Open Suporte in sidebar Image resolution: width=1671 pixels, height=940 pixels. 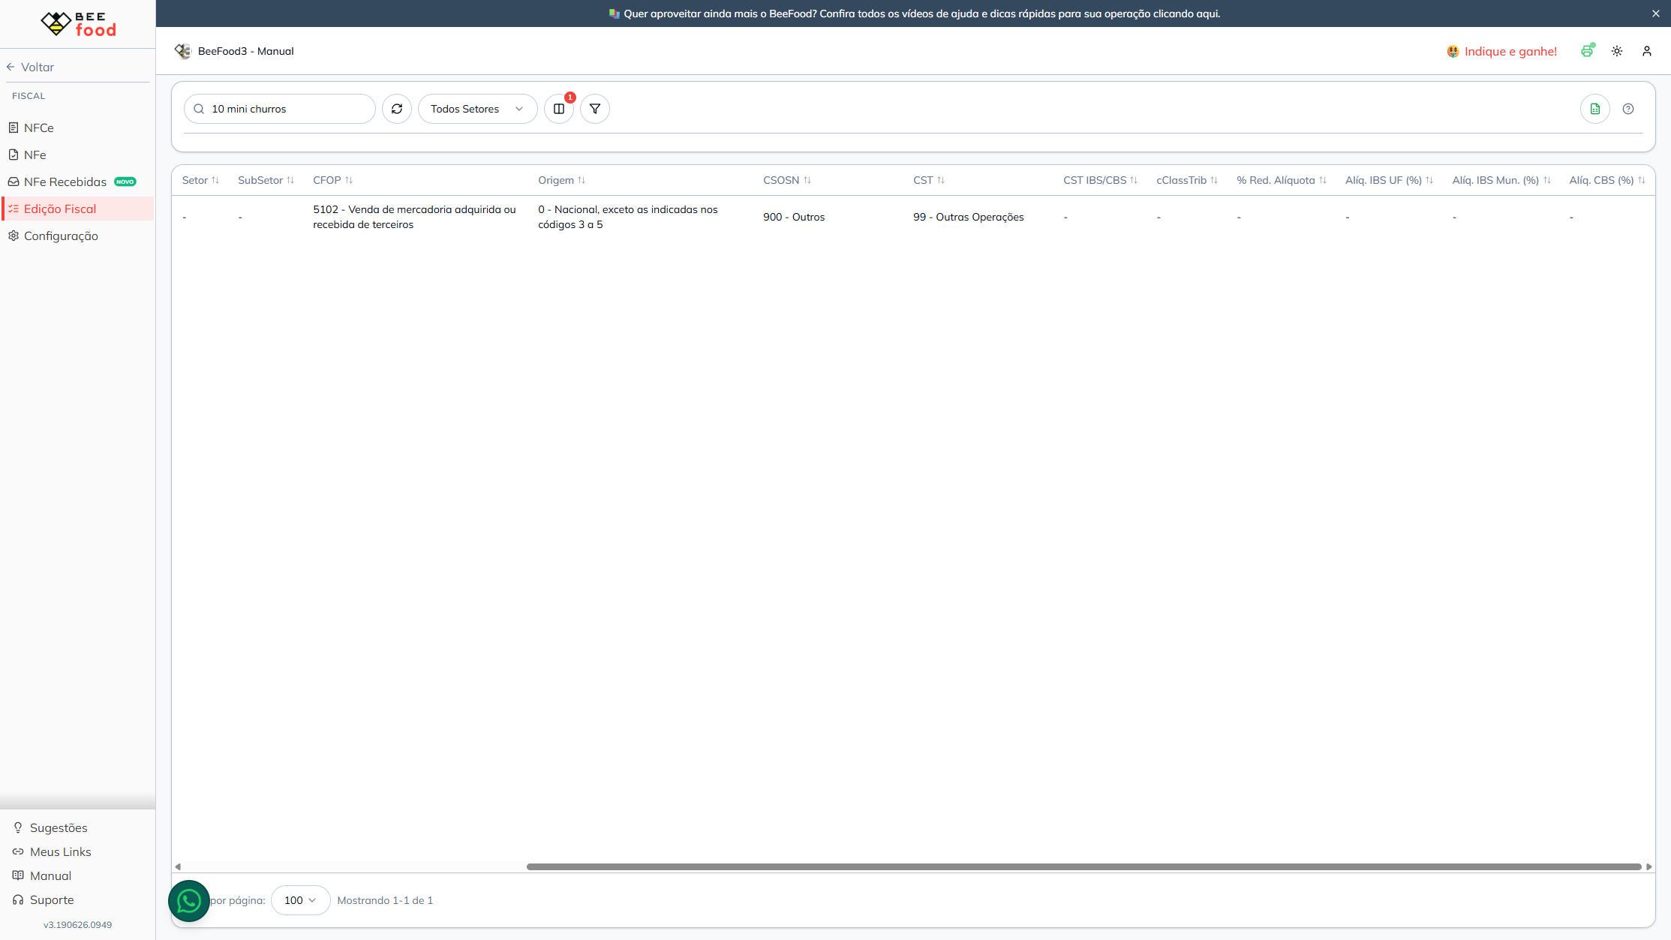tap(52, 899)
